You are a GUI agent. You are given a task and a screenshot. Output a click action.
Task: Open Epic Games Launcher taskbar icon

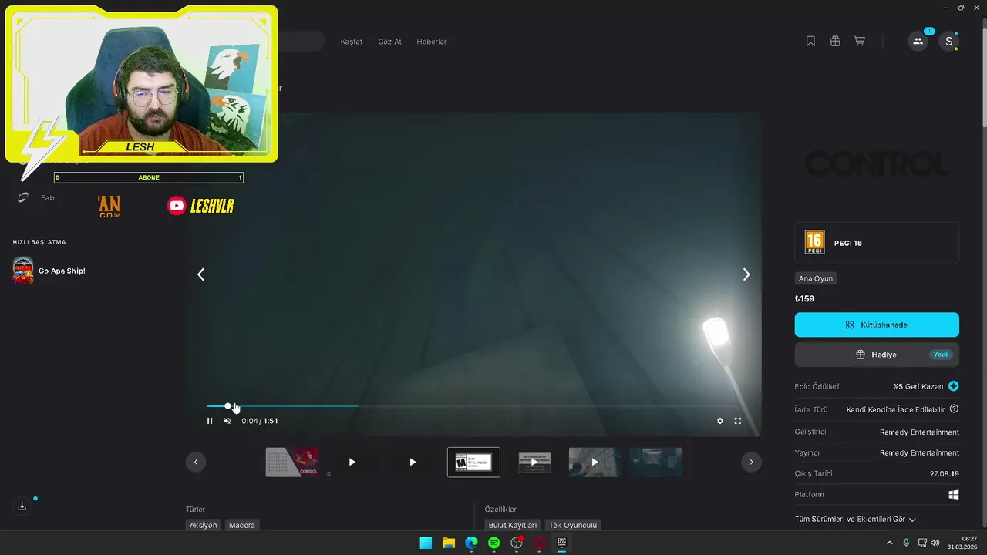pyautogui.click(x=562, y=543)
